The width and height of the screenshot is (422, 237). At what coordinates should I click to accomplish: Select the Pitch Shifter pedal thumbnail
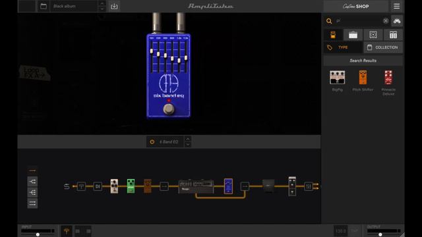[363, 78]
